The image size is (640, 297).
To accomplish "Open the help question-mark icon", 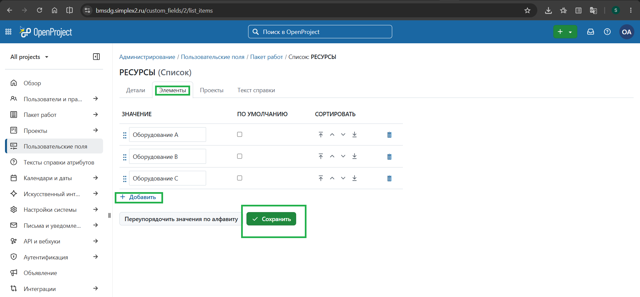I will click(607, 32).
